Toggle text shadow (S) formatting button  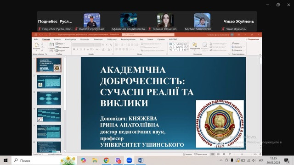84,49
